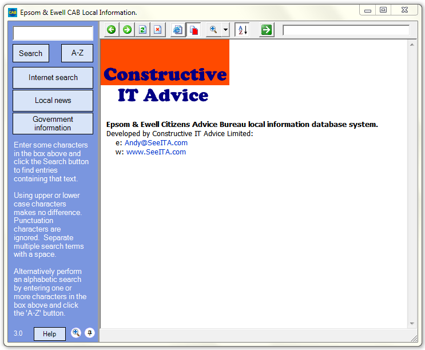Click the Help button
The width and height of the screenshot is (425, 350).
[x=50, y=334]
